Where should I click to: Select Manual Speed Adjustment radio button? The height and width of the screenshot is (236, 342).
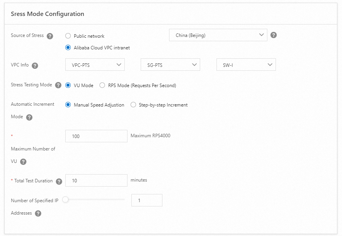point(68,105)
